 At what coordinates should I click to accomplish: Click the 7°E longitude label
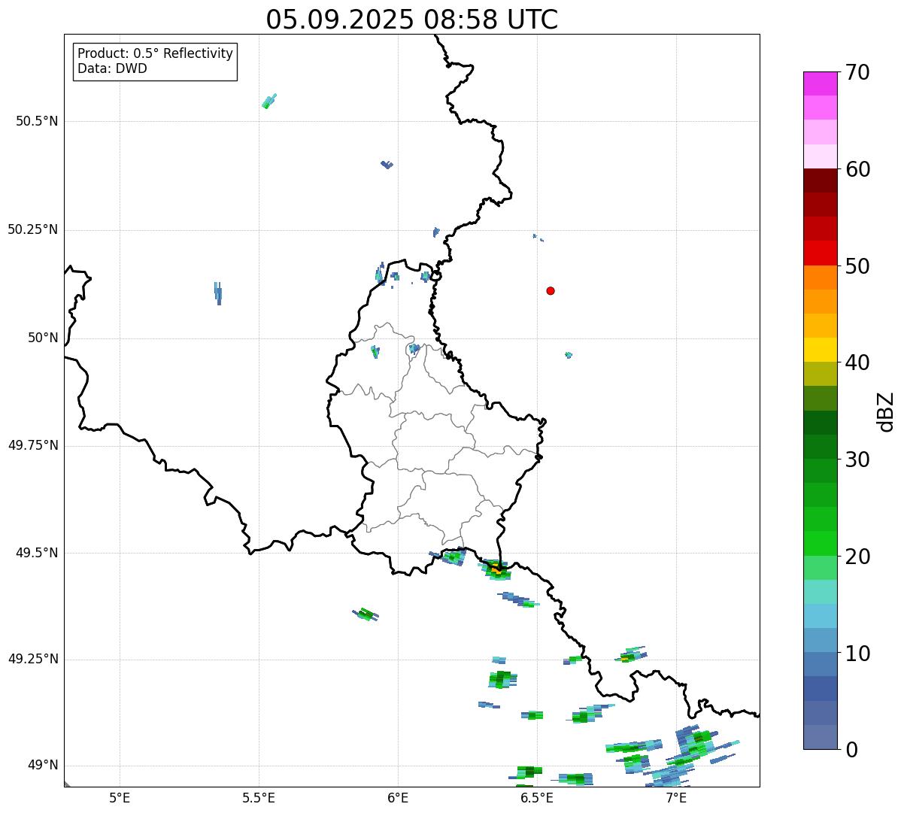click(x=676, y=798)
